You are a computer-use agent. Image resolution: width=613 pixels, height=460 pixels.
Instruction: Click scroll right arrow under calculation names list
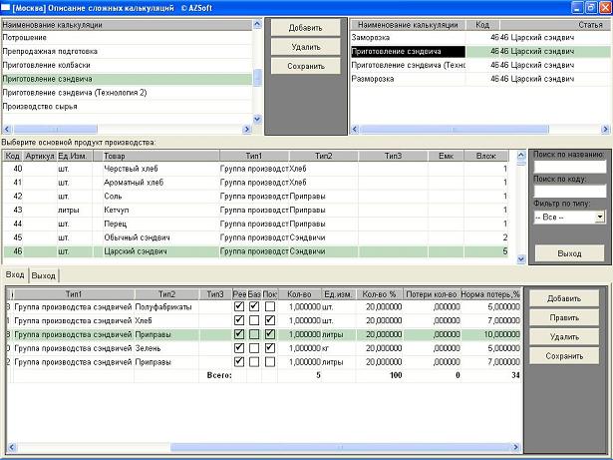pyautogui.click(x=246, y=129)
